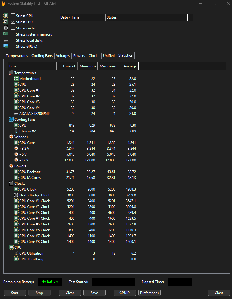Click the Chassis #2 fan icon
This screenshot has width=232, height=299.
(16, 131)
